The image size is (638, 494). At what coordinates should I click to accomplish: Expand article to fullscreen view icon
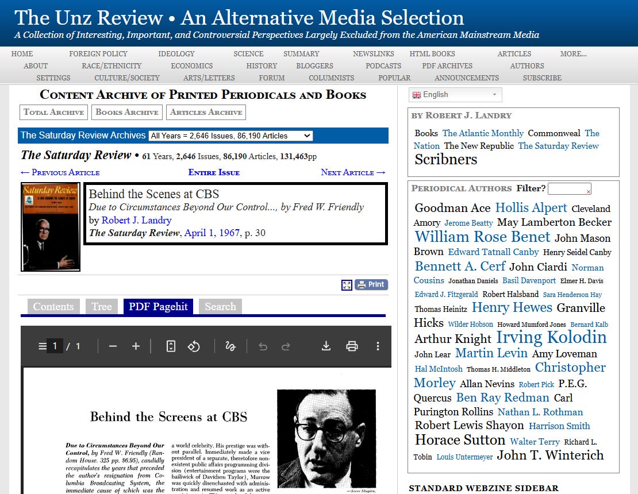pos(347,285)
